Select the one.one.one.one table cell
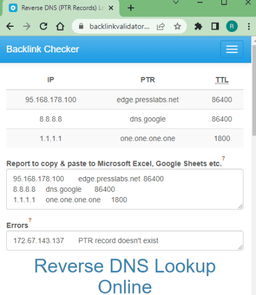Screen dimensions: 256x295 click(148, 138)
